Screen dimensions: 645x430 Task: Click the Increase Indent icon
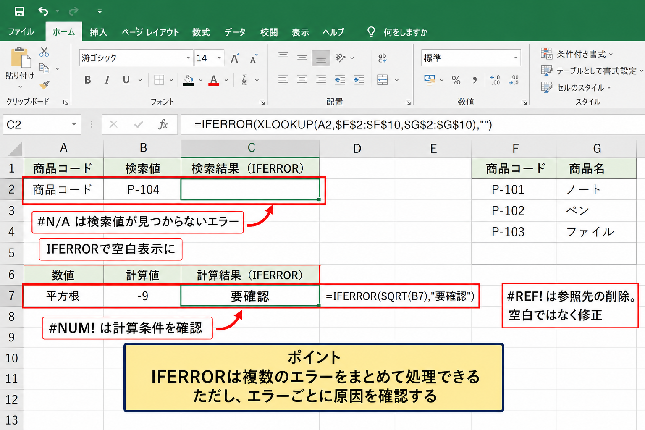359,80
